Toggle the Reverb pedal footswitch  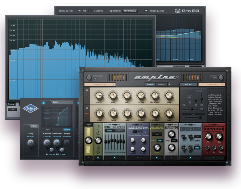(214, 158)
